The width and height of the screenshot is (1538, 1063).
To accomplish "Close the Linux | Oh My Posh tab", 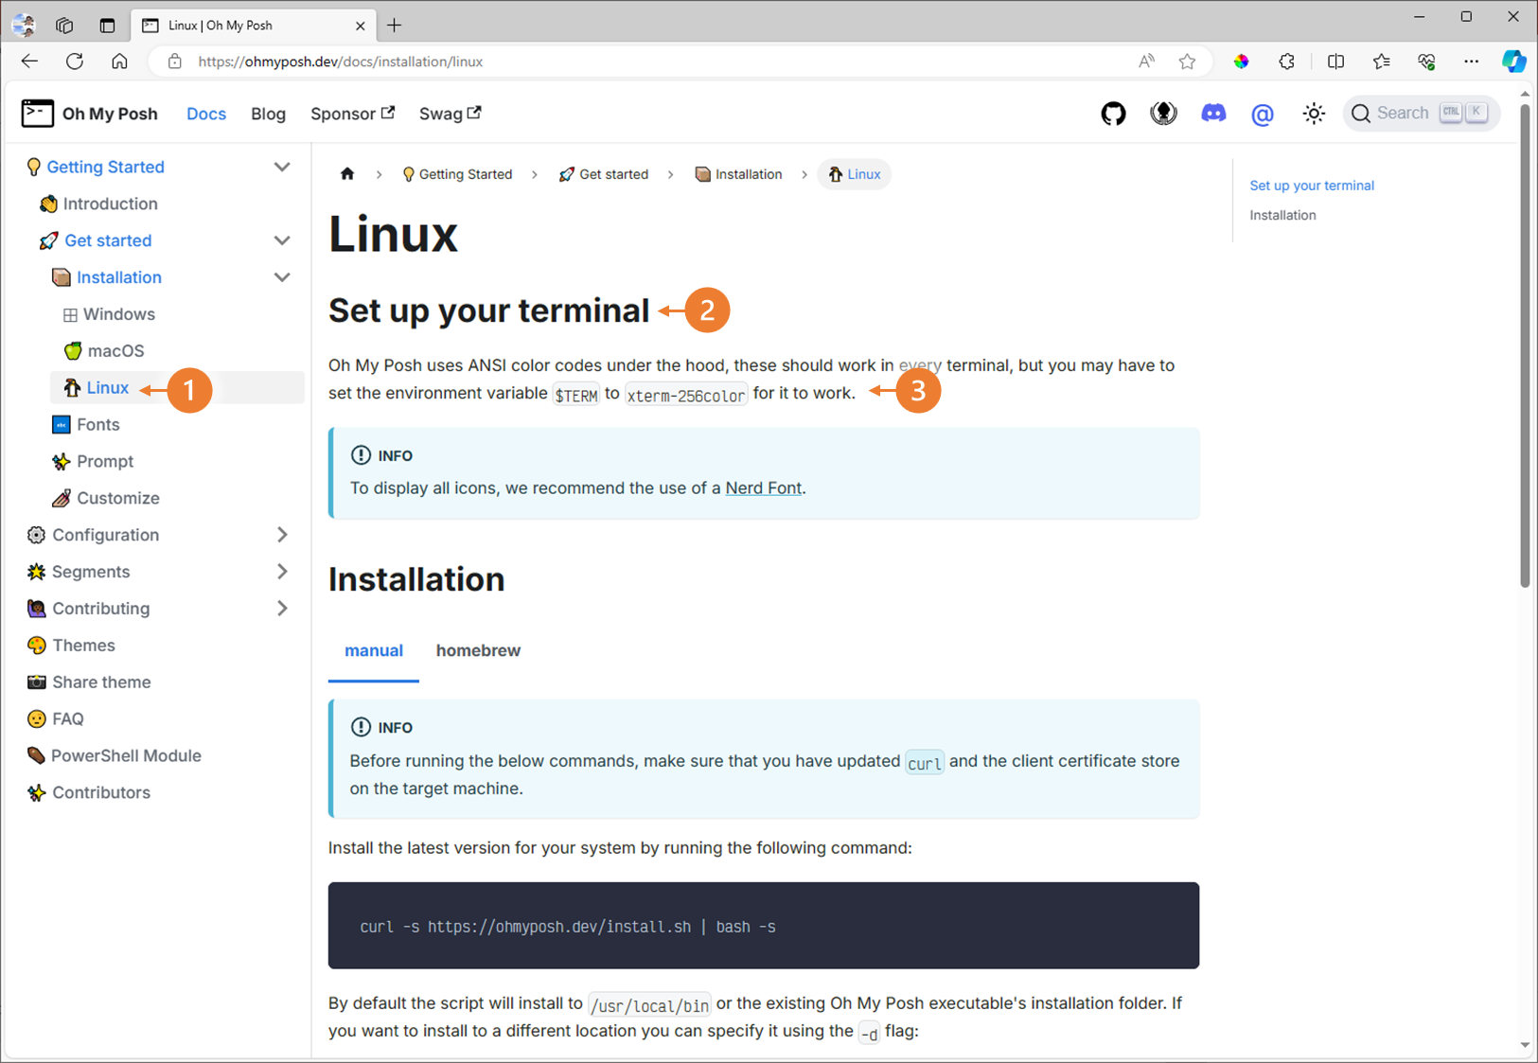I will tap(360, 26).
